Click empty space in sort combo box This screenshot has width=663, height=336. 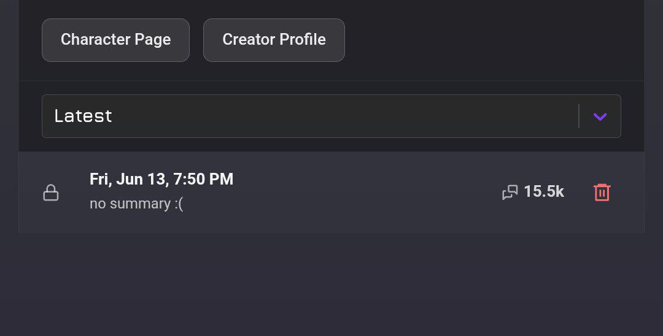344,116
